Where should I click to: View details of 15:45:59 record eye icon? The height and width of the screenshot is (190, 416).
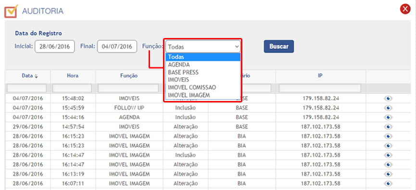click(x=388, y=108)
